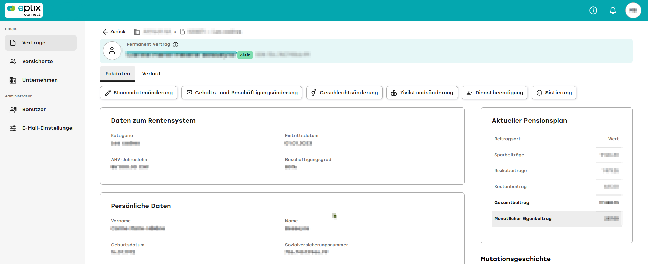Open Verträge in the sidebar
648x264 pixels.
tap(41, 43)
